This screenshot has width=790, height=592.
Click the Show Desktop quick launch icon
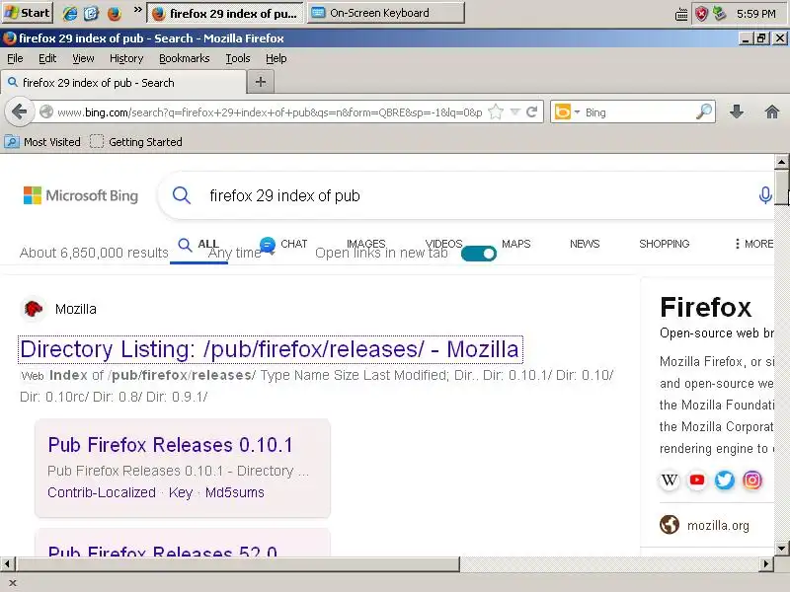(x=91, y=13)
